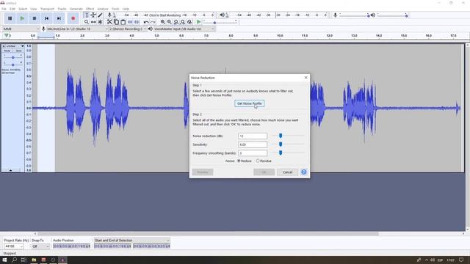Close the track with its X button
Image resolution: width=470 pixels, height=264 pixels.
coord(4,46)
